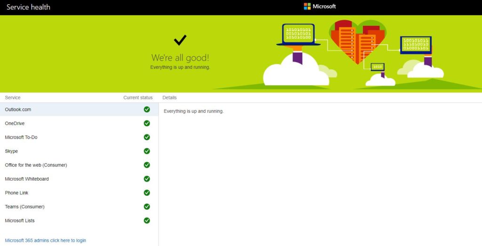Screen dimensions: 482x246
Task: Click the 'We're all good!' heading
Action: coord(180,57)
